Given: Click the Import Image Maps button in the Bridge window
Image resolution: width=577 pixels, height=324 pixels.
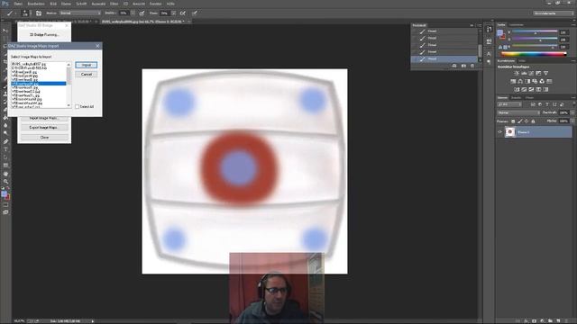Looking at the screenshot, I should pos(44,118).
